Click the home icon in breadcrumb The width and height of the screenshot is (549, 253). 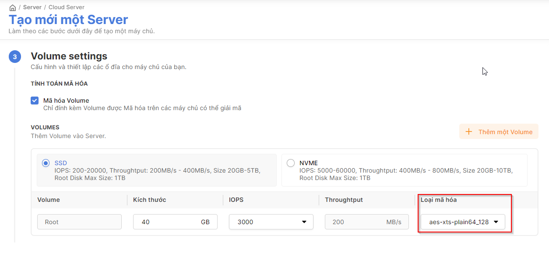click(12, 7)
